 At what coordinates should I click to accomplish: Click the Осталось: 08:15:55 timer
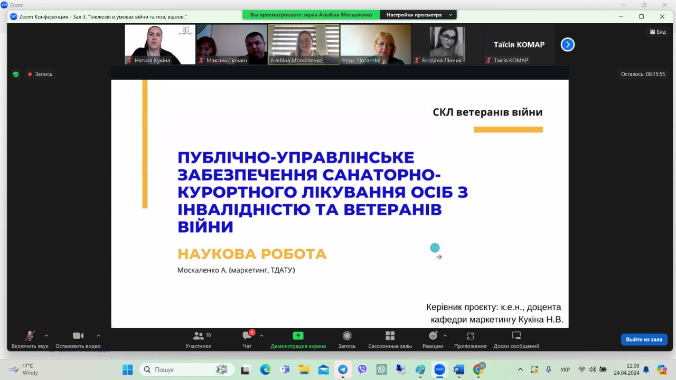coord(643,74)
